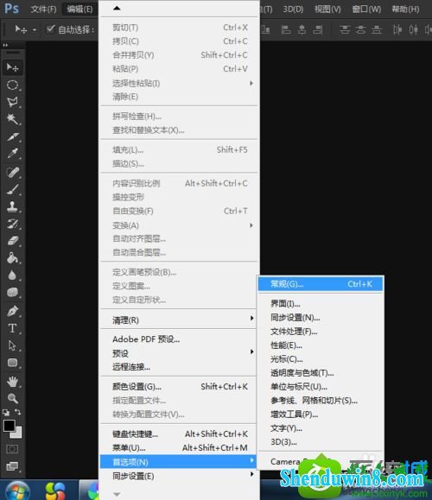The width and height of the screenshot is (432, 500).
Task: Open 键盘快捷键... dialog
Action: point(178,434)
